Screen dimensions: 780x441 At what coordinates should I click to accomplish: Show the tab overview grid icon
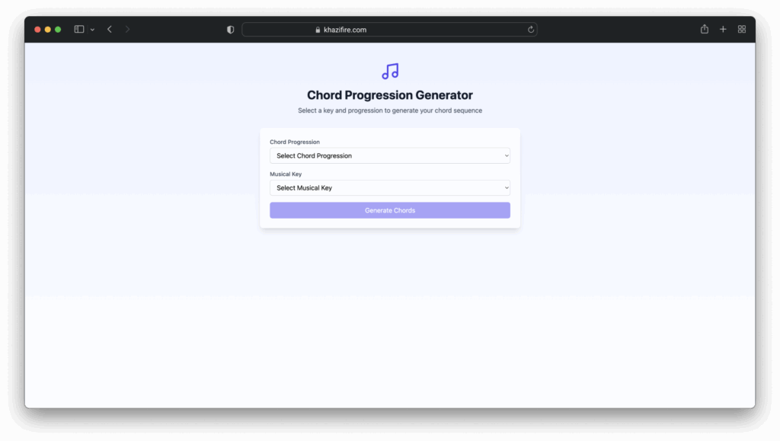[742, 30]
